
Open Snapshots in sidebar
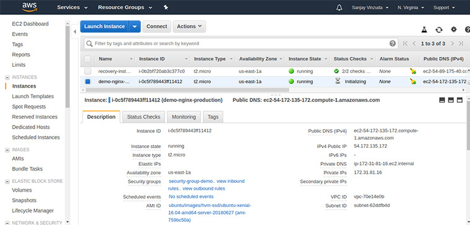pos(24,200)
